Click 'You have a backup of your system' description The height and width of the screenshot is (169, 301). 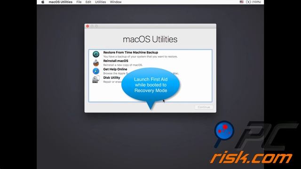(x=140, y=56)
